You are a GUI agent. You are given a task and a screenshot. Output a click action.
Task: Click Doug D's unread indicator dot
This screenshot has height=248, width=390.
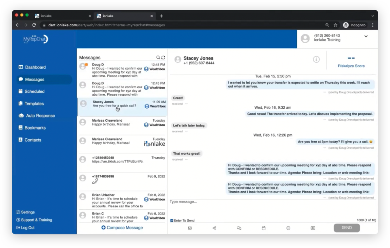coord(86,65)
